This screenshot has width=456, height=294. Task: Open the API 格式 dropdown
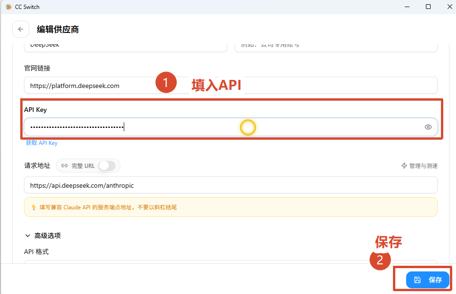[x=231, y=262]
